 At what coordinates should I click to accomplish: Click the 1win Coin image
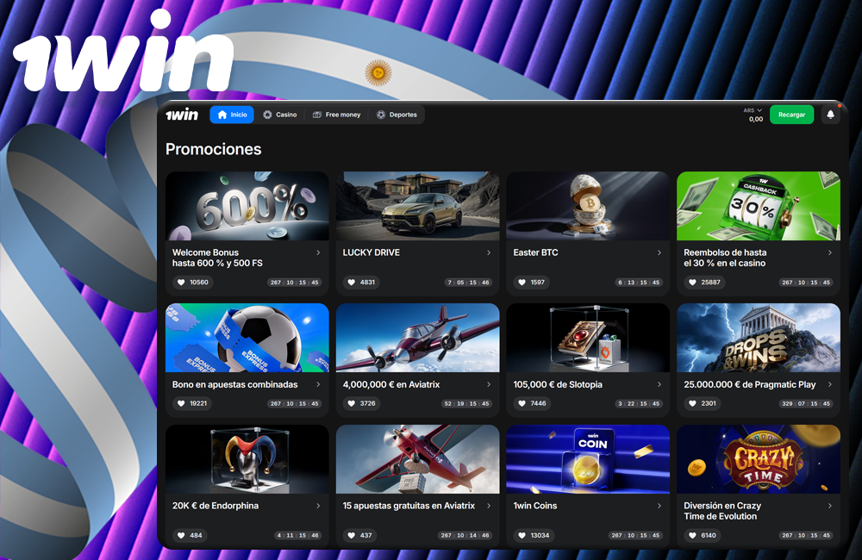[588, 459]
